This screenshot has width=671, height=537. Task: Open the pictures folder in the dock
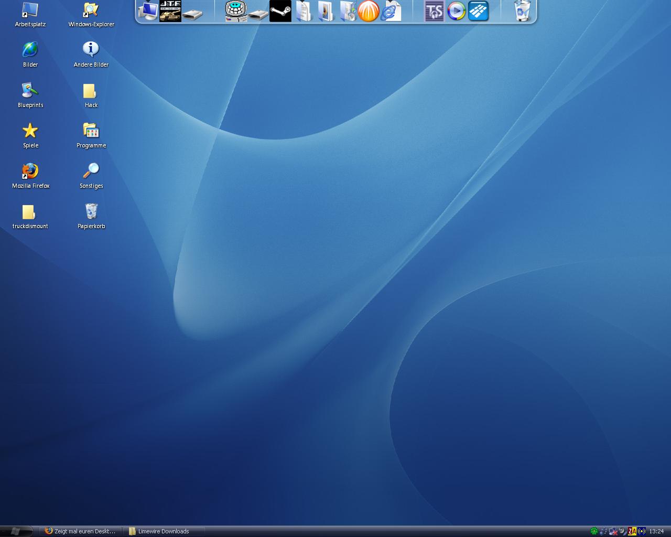[326, 11]
